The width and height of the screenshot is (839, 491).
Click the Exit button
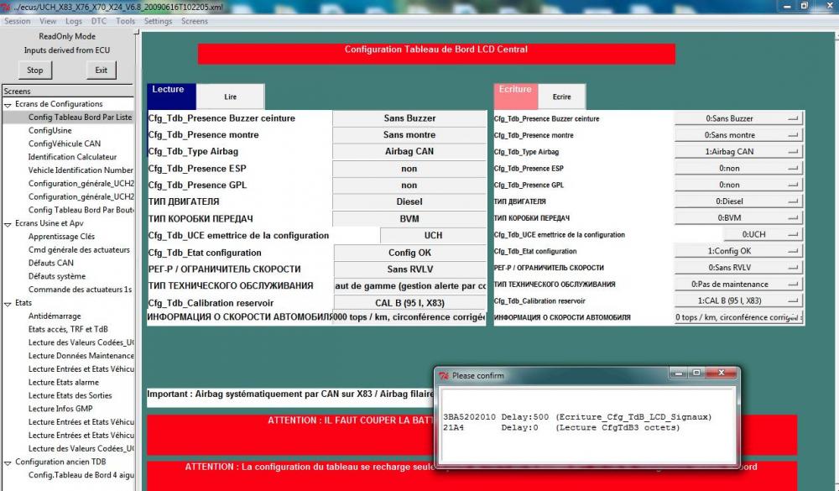[102, 71]
